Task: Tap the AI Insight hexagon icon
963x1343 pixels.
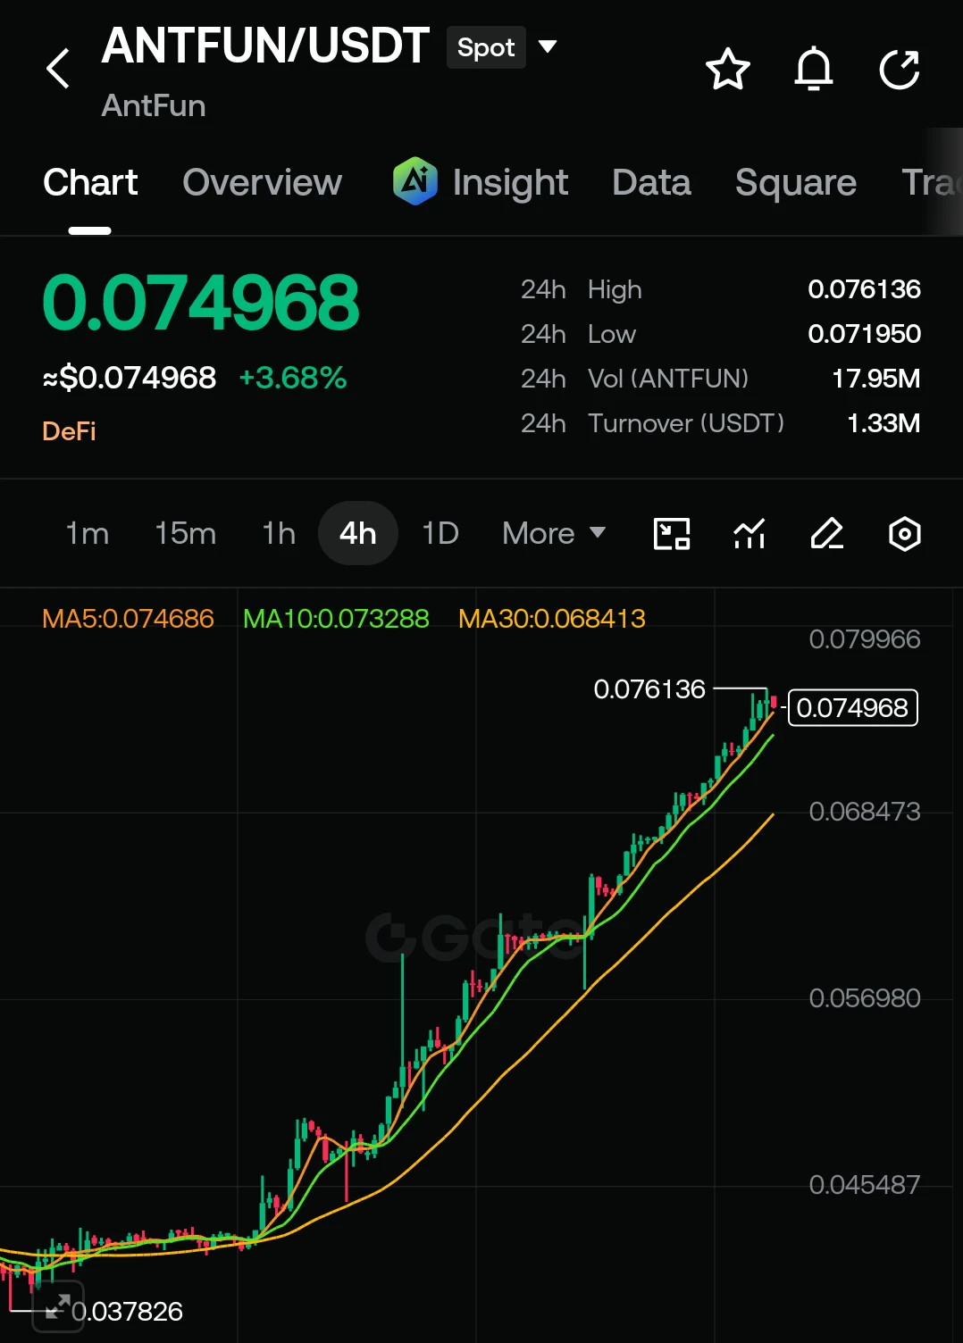Action: pos(415,181)
